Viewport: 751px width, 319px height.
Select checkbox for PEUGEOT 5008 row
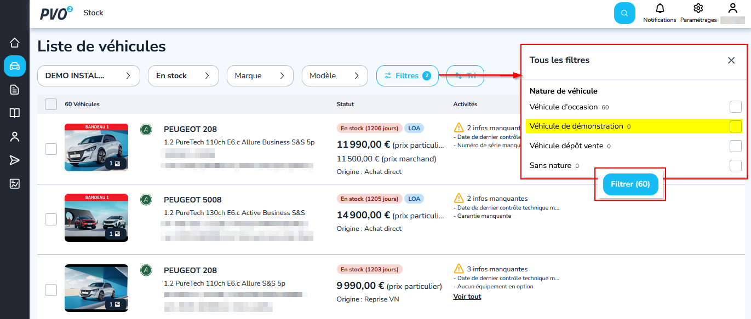(51, 219)
